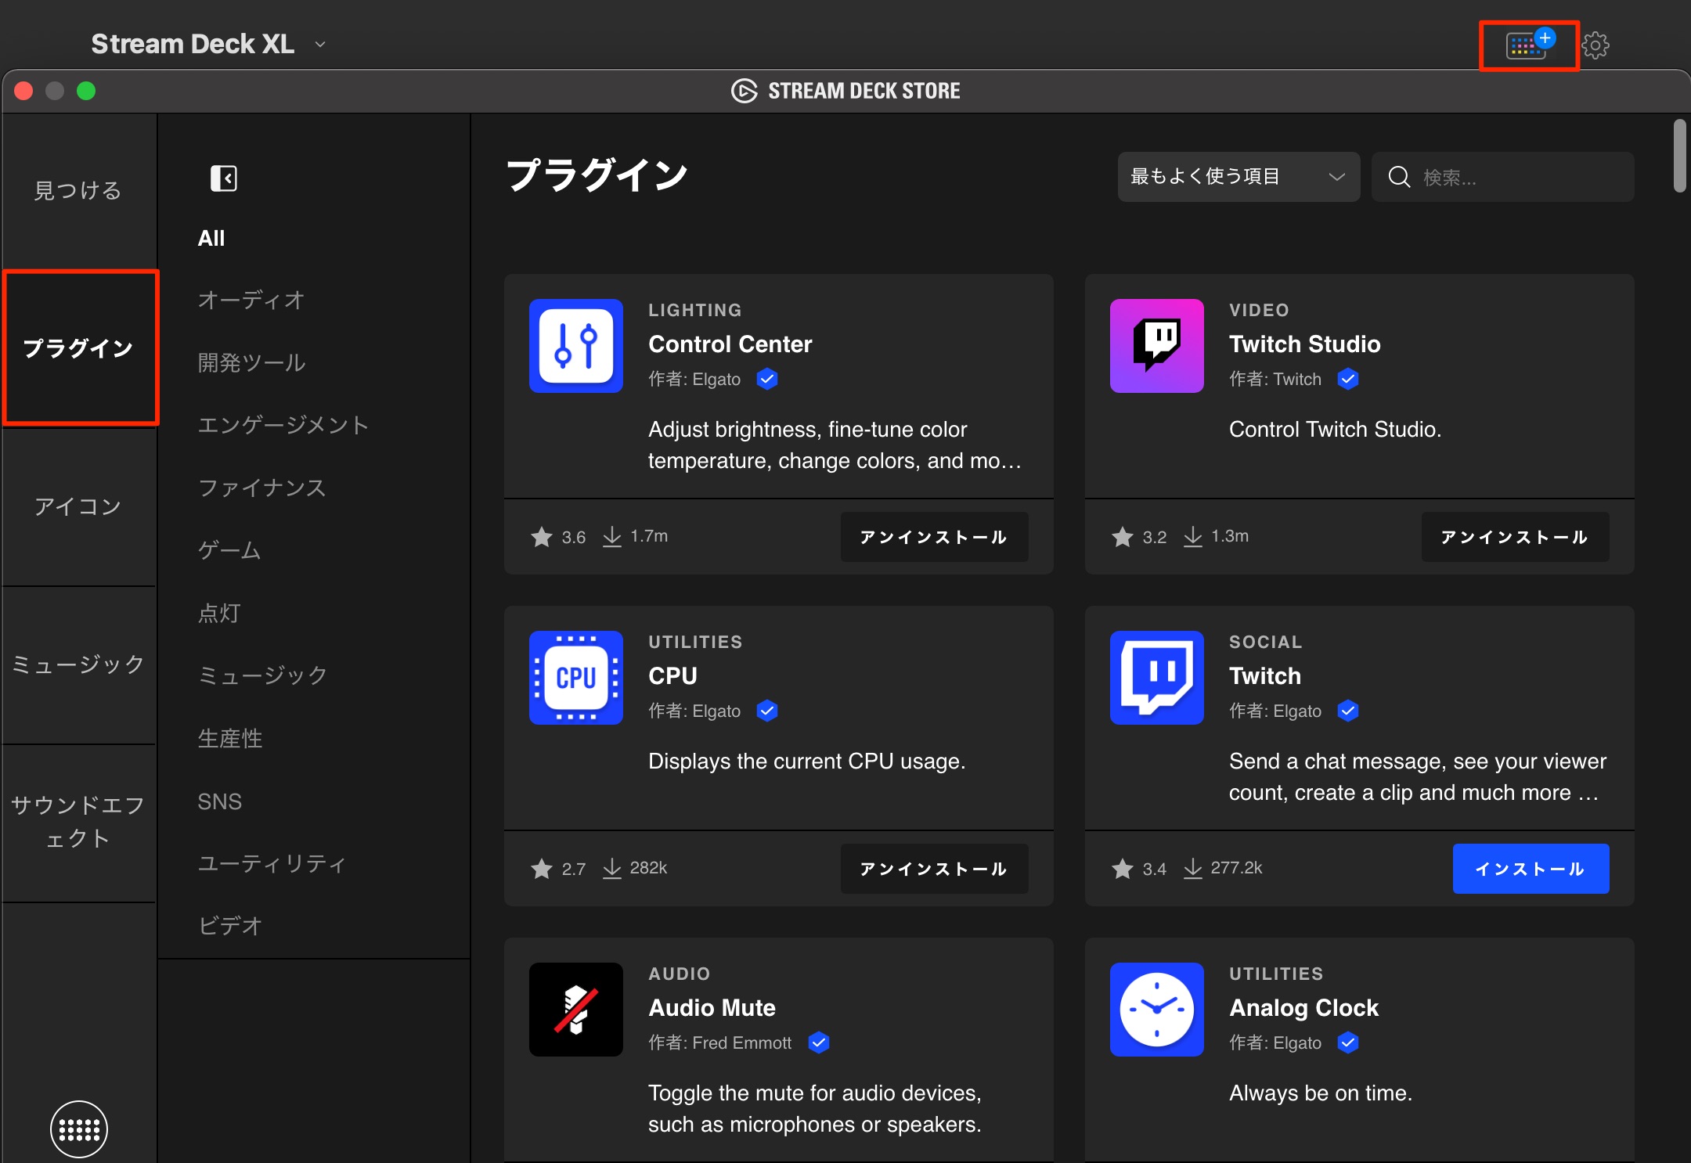Image resolution: width=1691 pixels, height=1163 pixels.
Task: Filter by ゲーム category
Action: pos(229,550)
